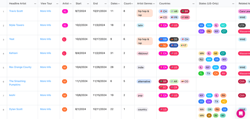Click CAA agency tag in keshi row
Viewport: 250px width, 119px height.
tap(242, 95)
